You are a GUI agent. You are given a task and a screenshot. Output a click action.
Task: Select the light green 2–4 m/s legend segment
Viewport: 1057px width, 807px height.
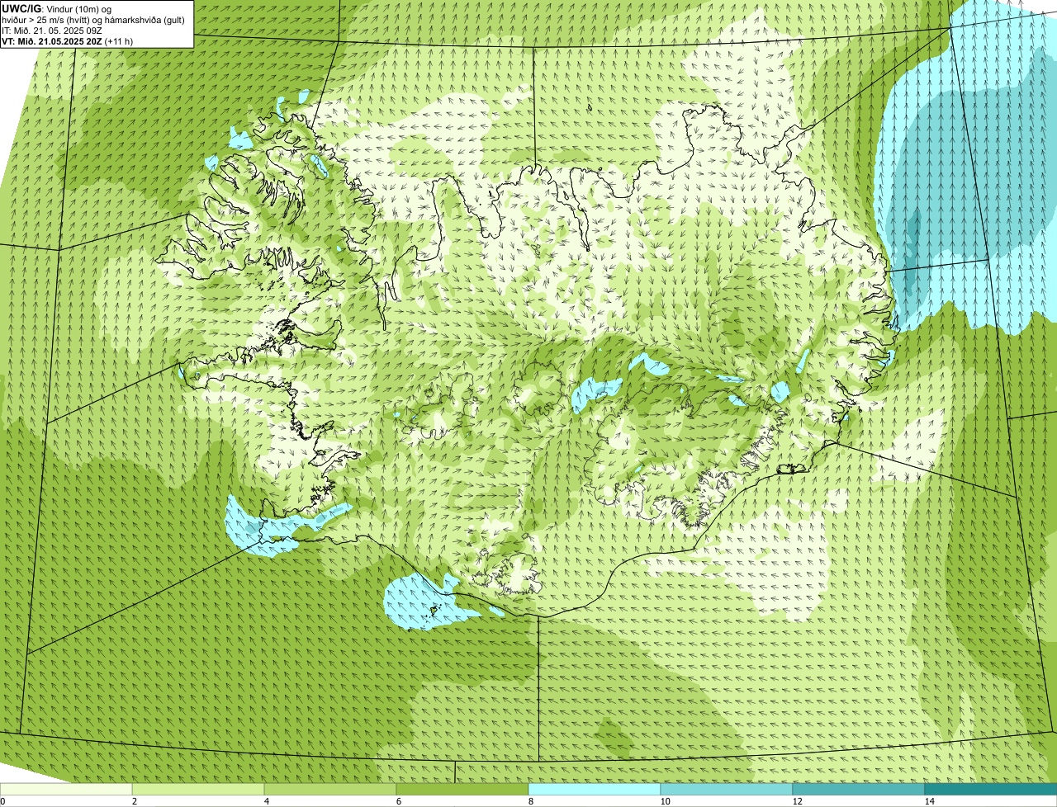198,789
